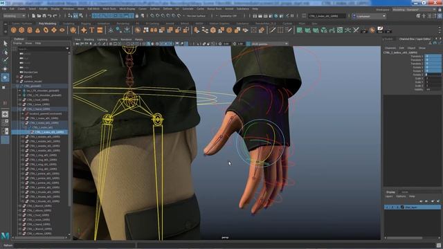This screenshot has width=443, height=249.
Task: Click the polygon cube shelf icon
Action: pos(21,30)
